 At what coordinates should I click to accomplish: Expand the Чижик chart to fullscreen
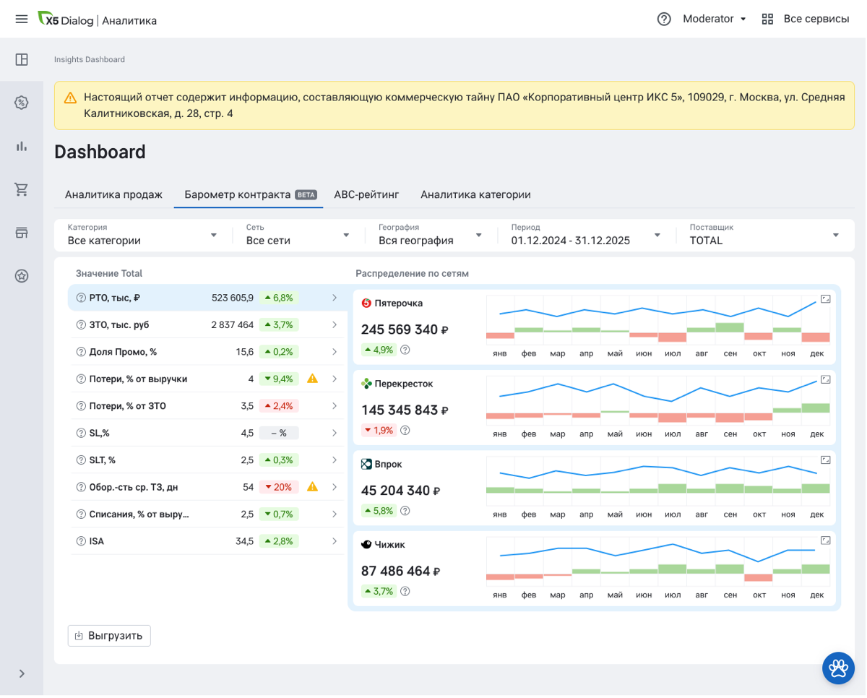click(x=826, y=540)
